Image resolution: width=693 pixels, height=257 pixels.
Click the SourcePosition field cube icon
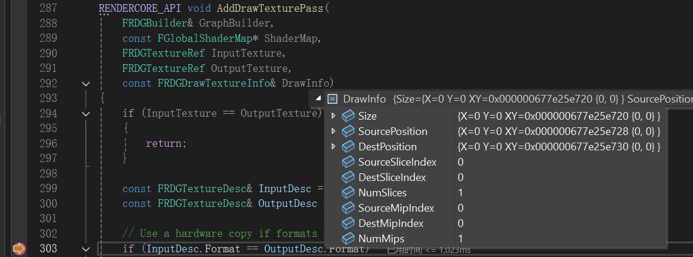(x=348, y=131)
